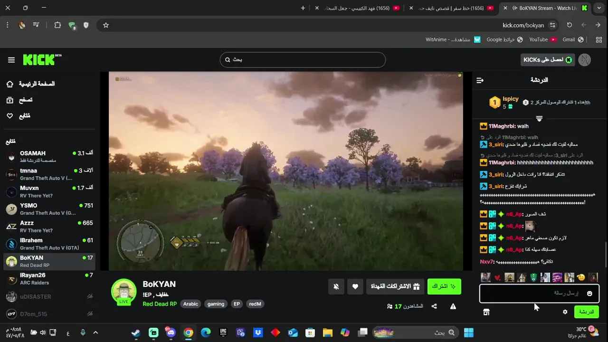This screenshot has height=342, width=608.
Task: Open the home page sidebar link
Action: pyautogui.click(x=32, y=84)
